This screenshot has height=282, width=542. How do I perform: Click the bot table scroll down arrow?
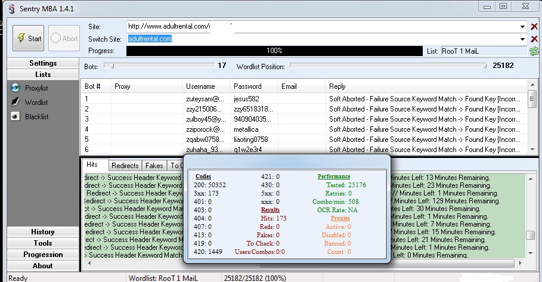532,150
